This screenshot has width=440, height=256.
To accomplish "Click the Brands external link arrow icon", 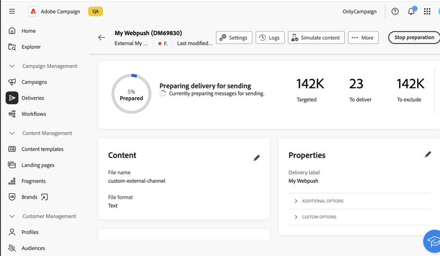I will (45, 197).
